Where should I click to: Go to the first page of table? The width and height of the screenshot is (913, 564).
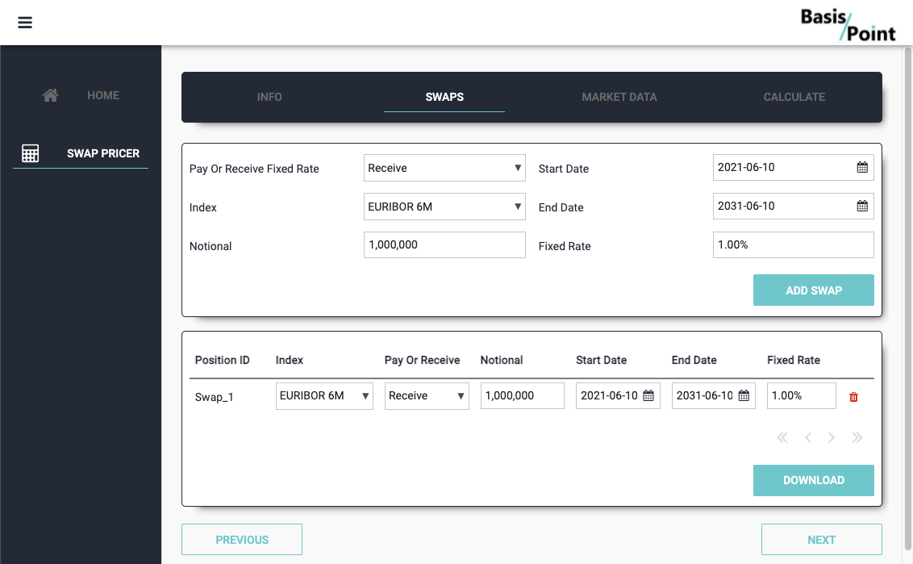782,438
